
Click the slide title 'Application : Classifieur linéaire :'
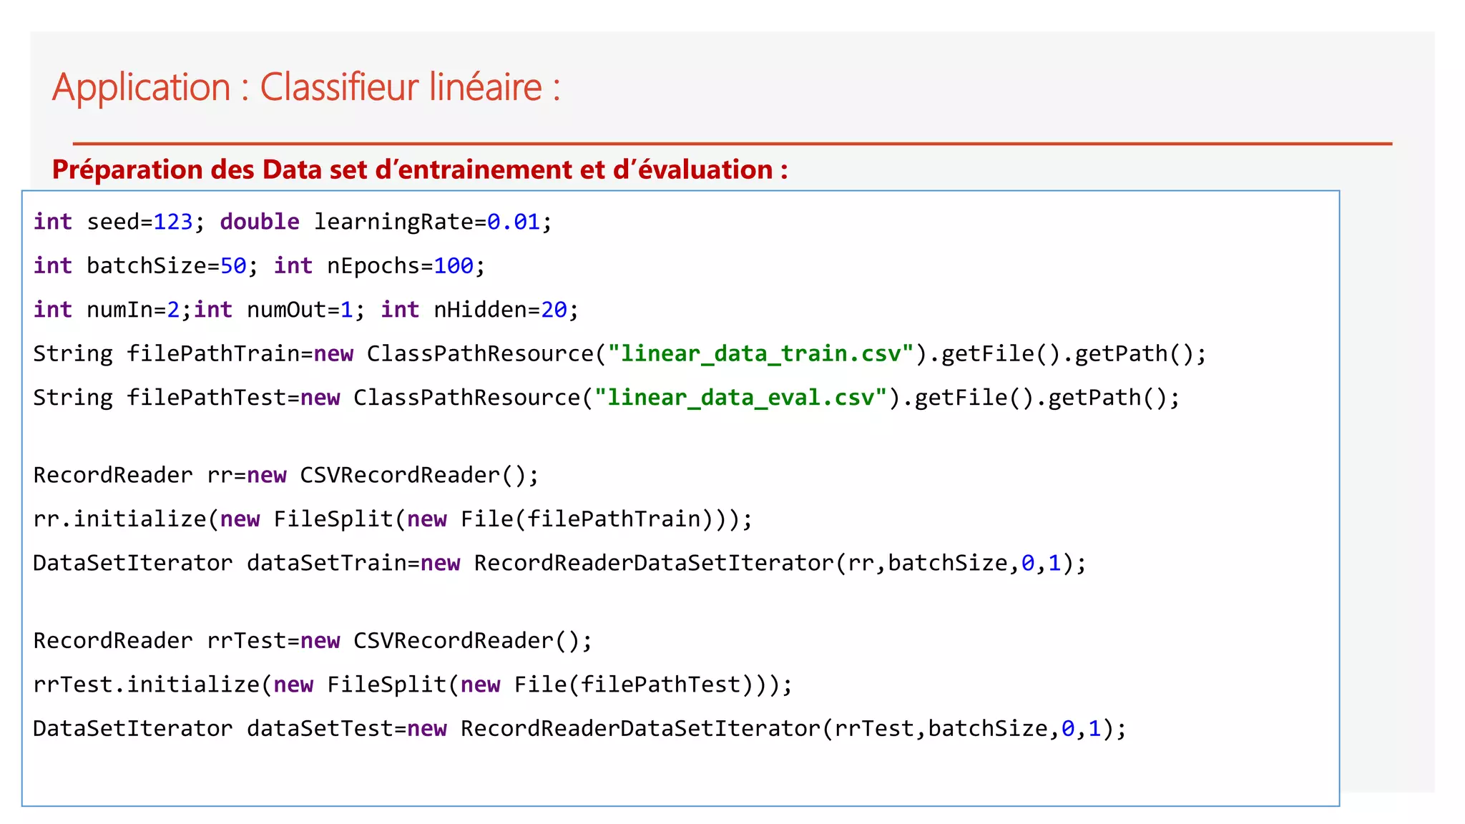(306, 88)
